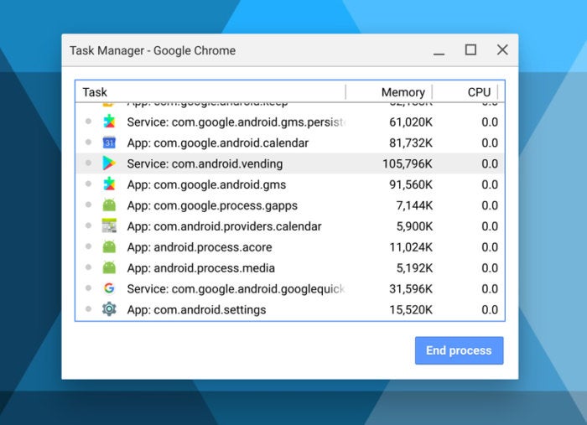The width and height of the screenshot is (587, 425).
Task: Click the Play Store icon for com.android.vending
Action: pos(109,163)
